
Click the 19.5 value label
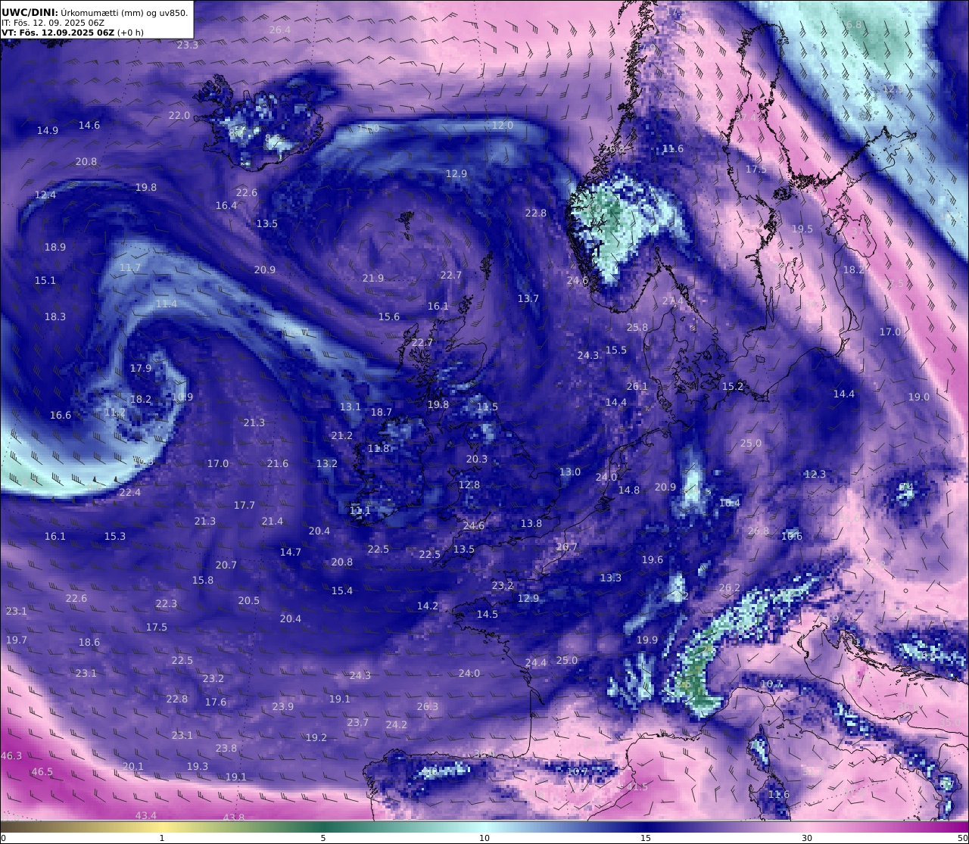point(802,229)
